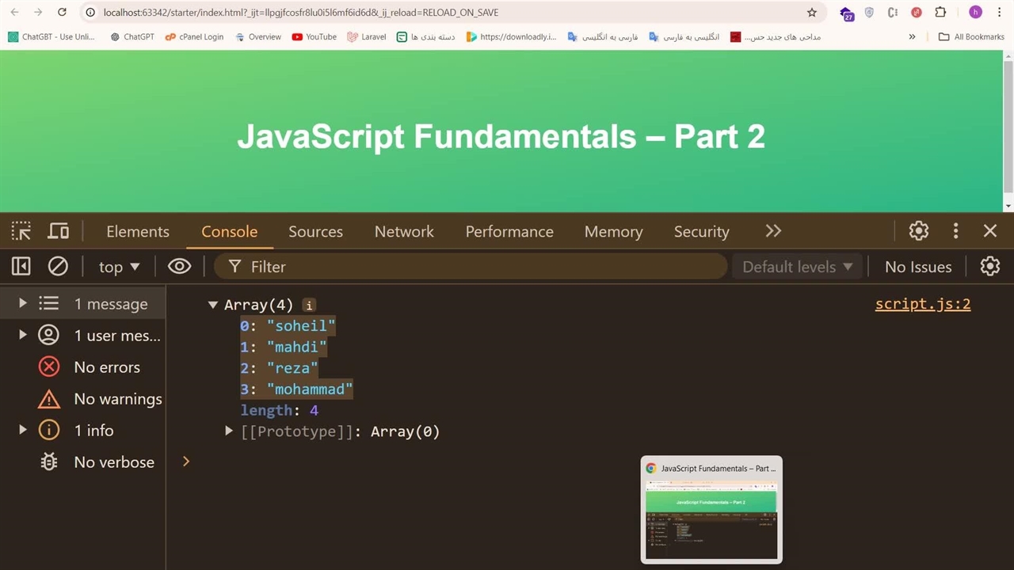Switch to the Network tab
This screenshot has width=1014, height=570.
[x=404, y=231]
